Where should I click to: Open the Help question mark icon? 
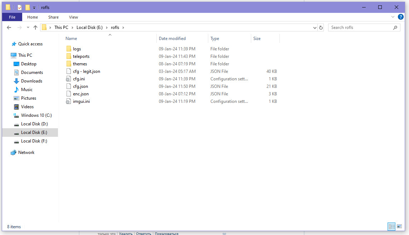point(401,17)
